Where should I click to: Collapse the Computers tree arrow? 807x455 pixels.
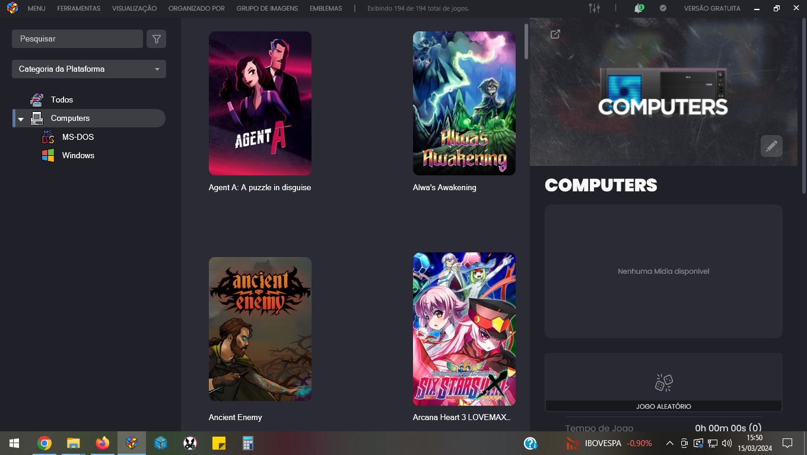coord(21,119)
